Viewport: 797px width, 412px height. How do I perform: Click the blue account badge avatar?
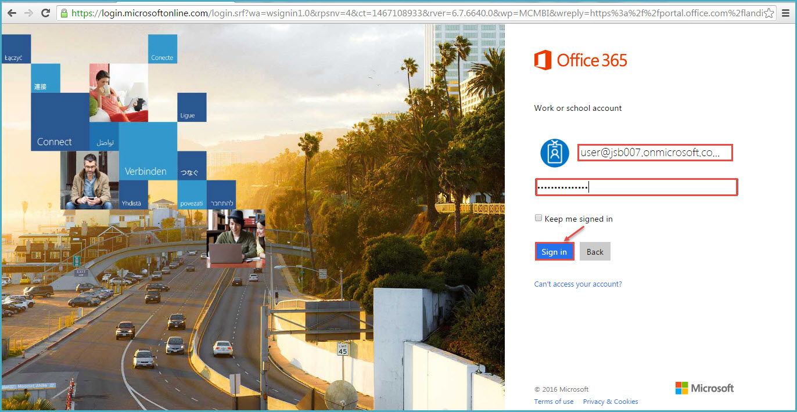[555, 153]
